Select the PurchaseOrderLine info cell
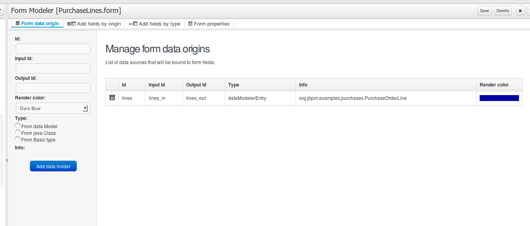Viewport: 530px width, 226px height. pos(353,98)
